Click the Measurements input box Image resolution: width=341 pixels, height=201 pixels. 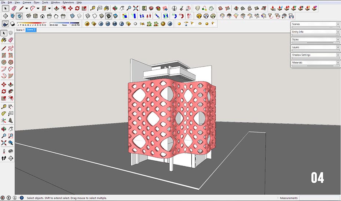(x=319, y=198)
